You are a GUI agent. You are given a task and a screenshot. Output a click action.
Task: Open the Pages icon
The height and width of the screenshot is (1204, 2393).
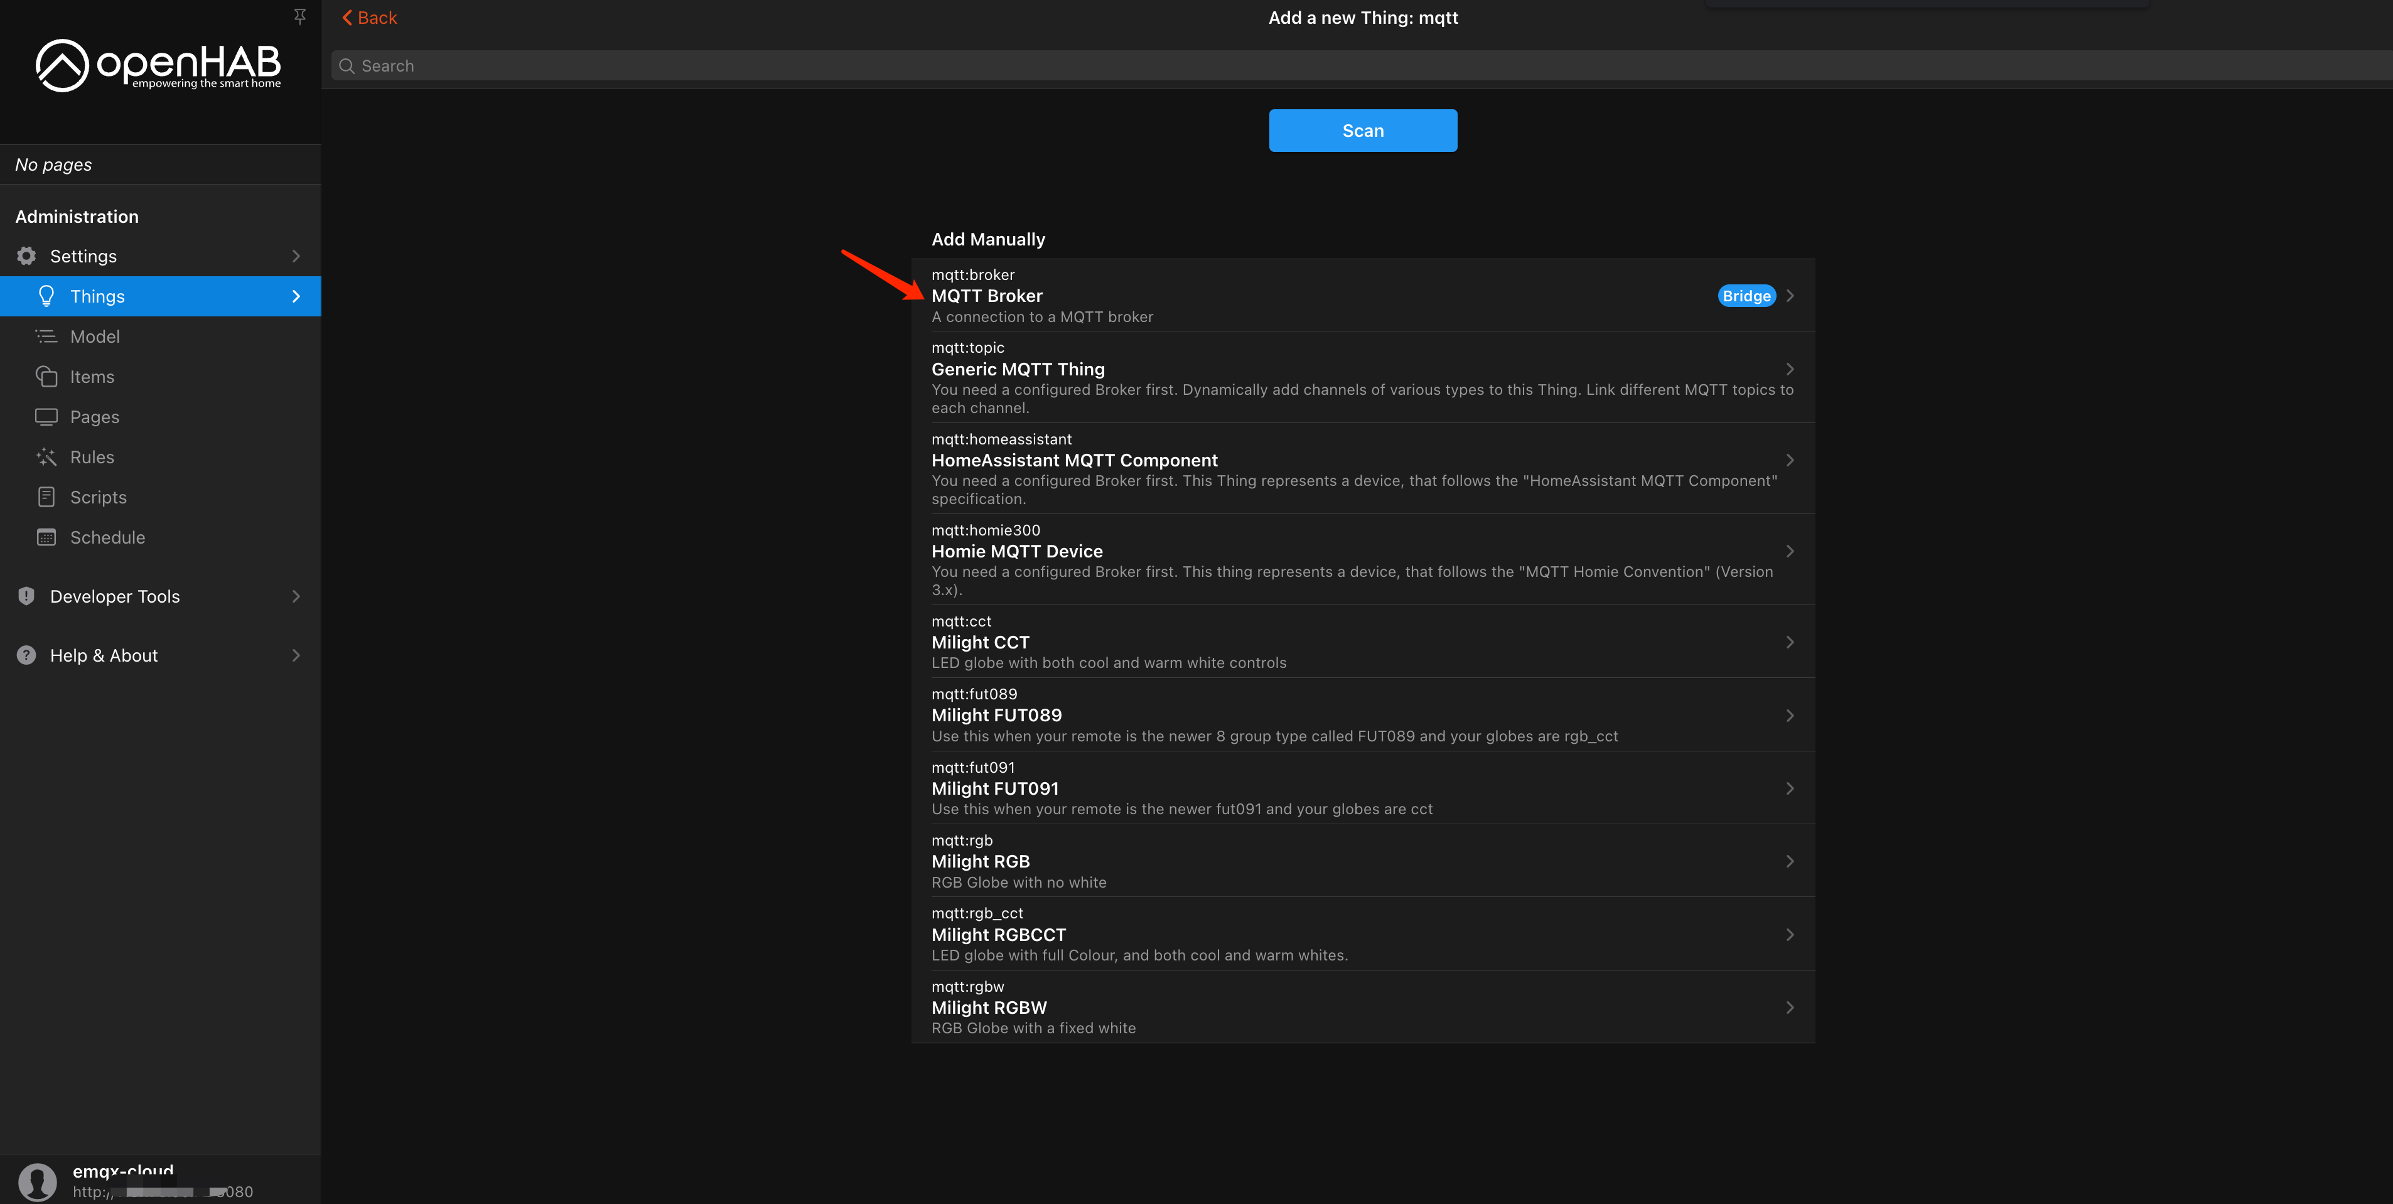46,416
